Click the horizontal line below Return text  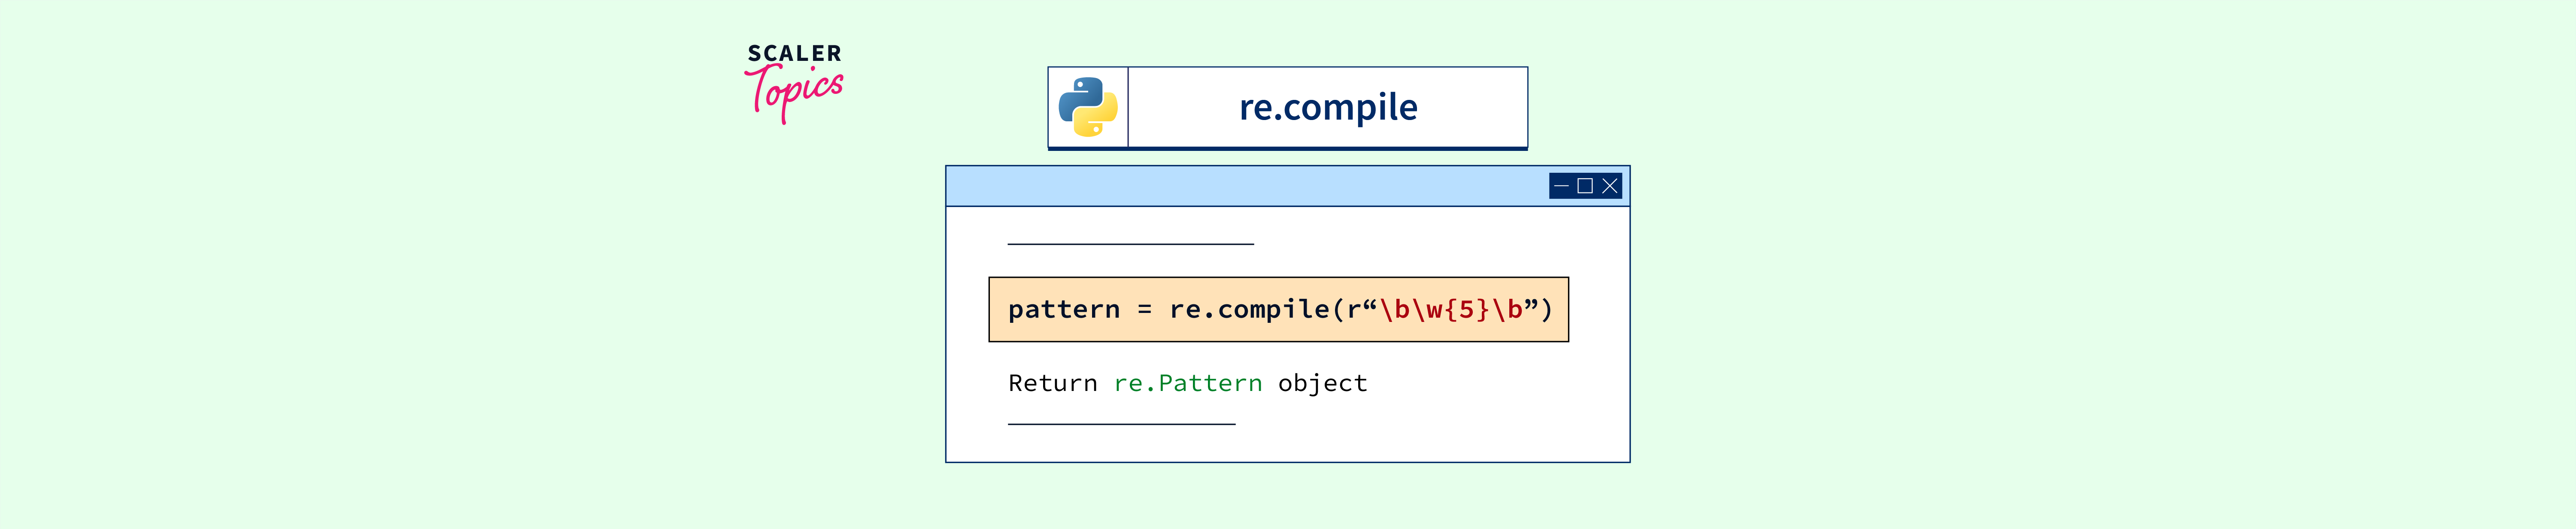(1121, 424)
